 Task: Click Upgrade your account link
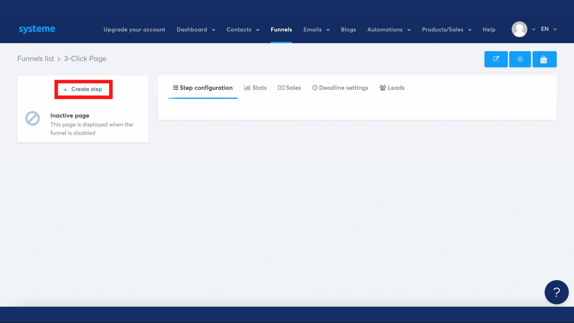click(134, 30)
